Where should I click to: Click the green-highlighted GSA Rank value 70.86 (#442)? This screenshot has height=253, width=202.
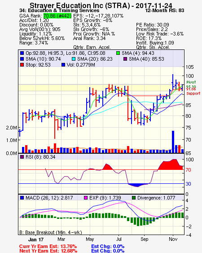tap(57, 16)
